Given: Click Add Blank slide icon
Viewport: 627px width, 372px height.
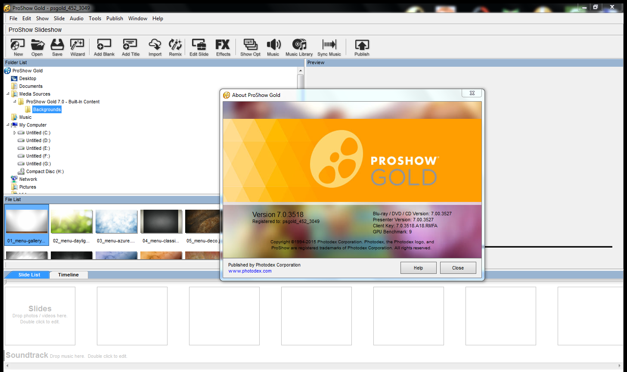Looking at the screenshot, I should 104,47.
